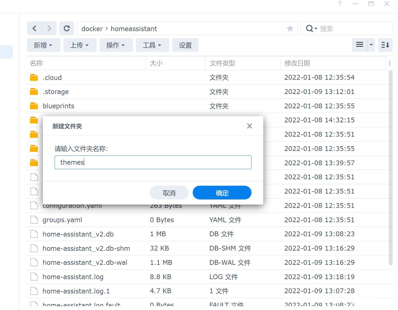Go forward with the right arrow button

tap(49, 28)
